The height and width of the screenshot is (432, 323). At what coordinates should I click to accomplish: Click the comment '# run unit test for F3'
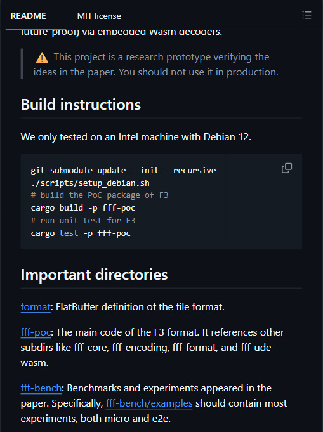[83, 220]
